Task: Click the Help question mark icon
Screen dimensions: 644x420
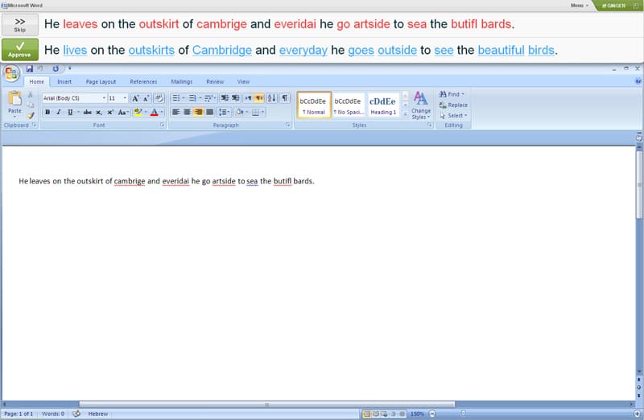Action: [638, 81]
